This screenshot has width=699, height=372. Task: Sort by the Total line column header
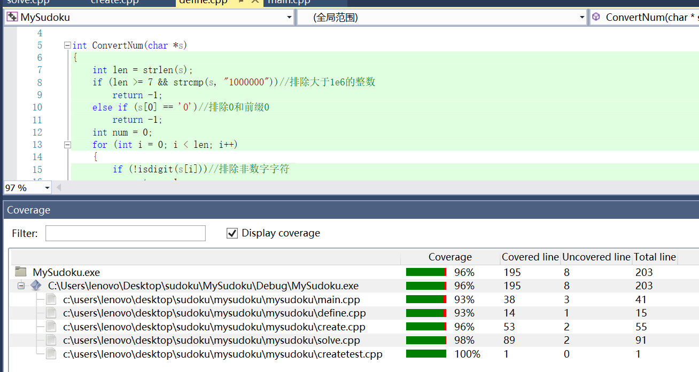point(655,257)
